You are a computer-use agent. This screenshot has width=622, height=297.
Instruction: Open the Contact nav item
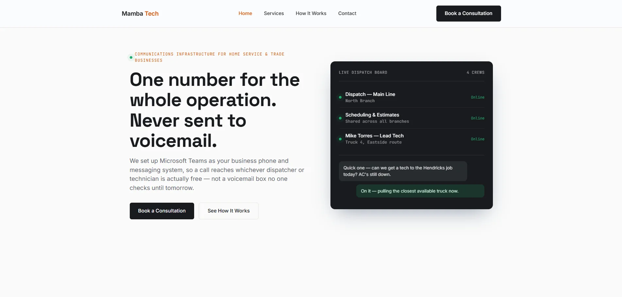[347, 13]
